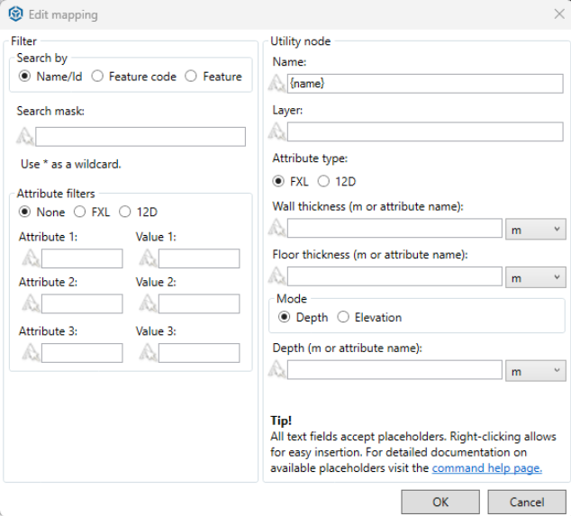Select the Feature code search option

click(x=97, y=77)
